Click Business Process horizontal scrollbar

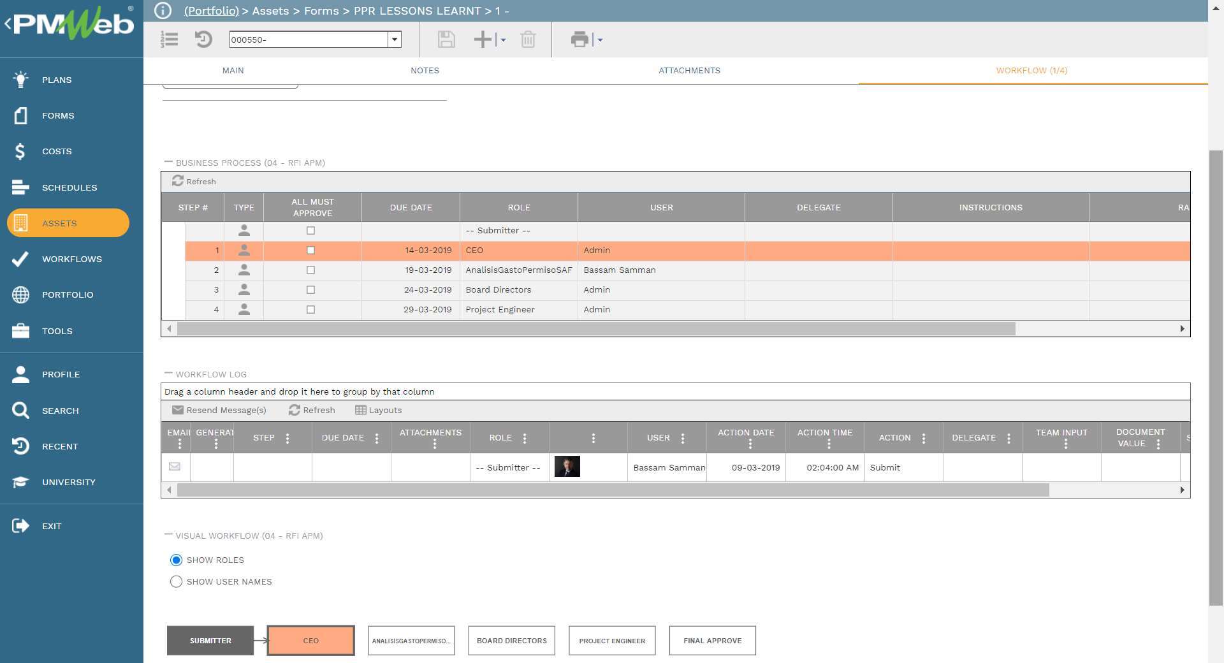pyautogui.click(x=596, y=329)
